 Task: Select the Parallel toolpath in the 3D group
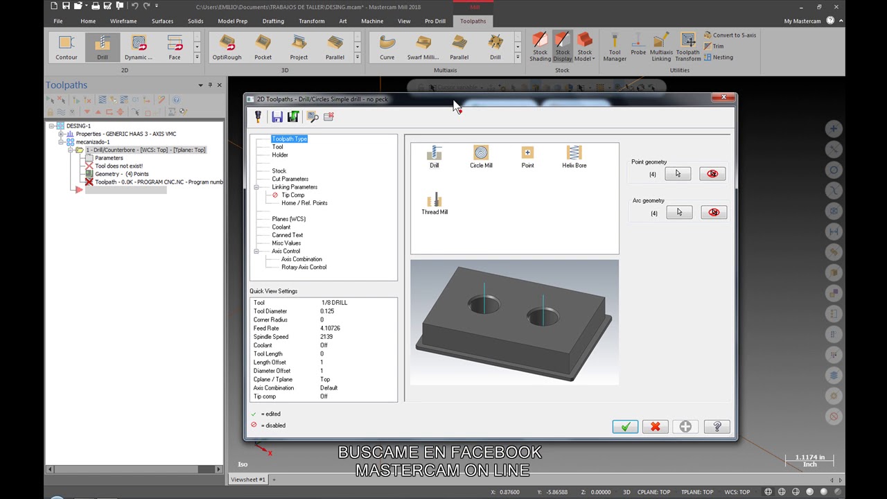335,48
